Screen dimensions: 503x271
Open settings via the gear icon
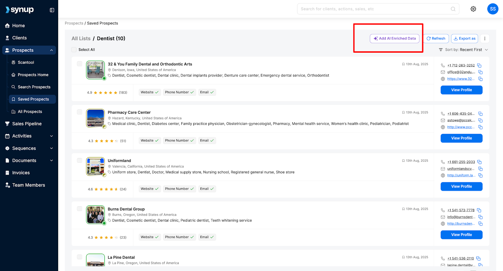(473, 9)
